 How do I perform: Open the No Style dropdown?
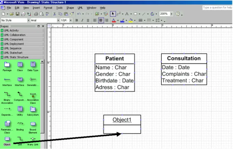click(28, 20)
